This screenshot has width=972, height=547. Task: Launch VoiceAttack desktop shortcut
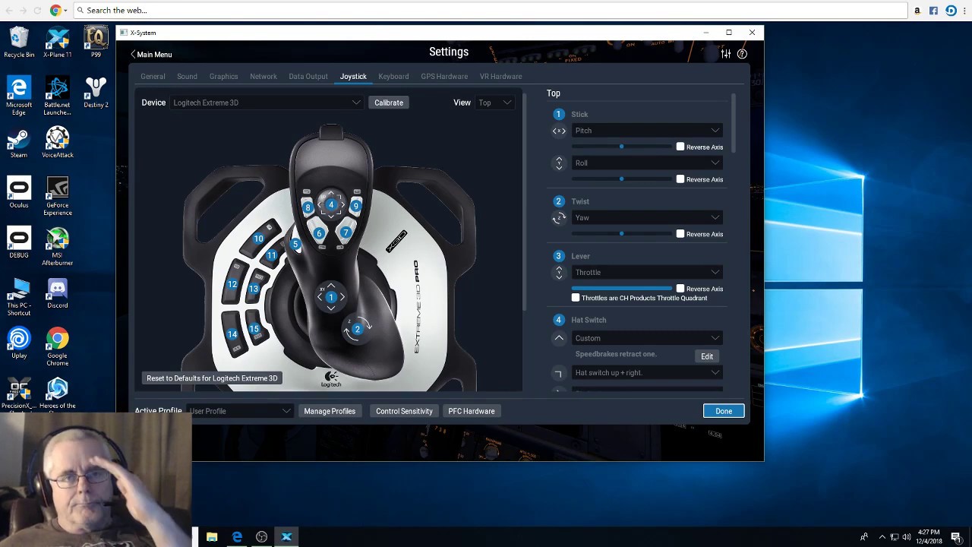[x=58, y=143]
